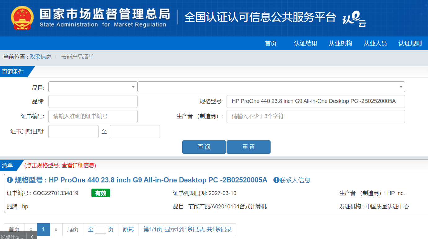Screen dimensions: 428x239
Task: Focus the 规格型号 input field
Action: point(316,101)
